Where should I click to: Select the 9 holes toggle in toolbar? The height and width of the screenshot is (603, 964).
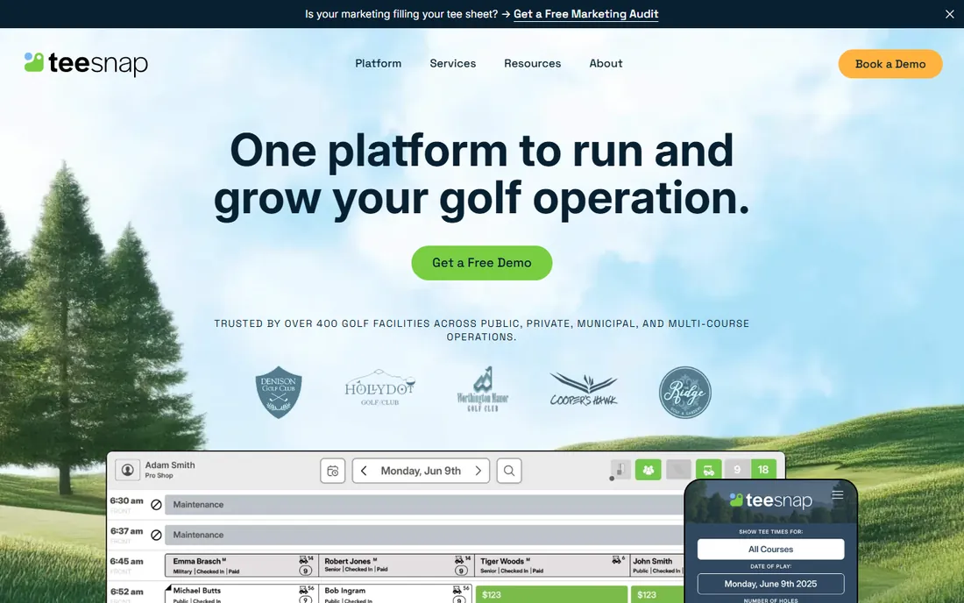click(x=737, y=470)
